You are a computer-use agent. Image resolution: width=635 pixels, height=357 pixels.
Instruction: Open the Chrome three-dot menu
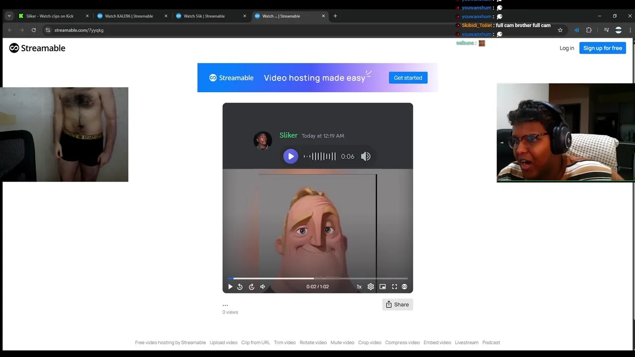point(630,30)
